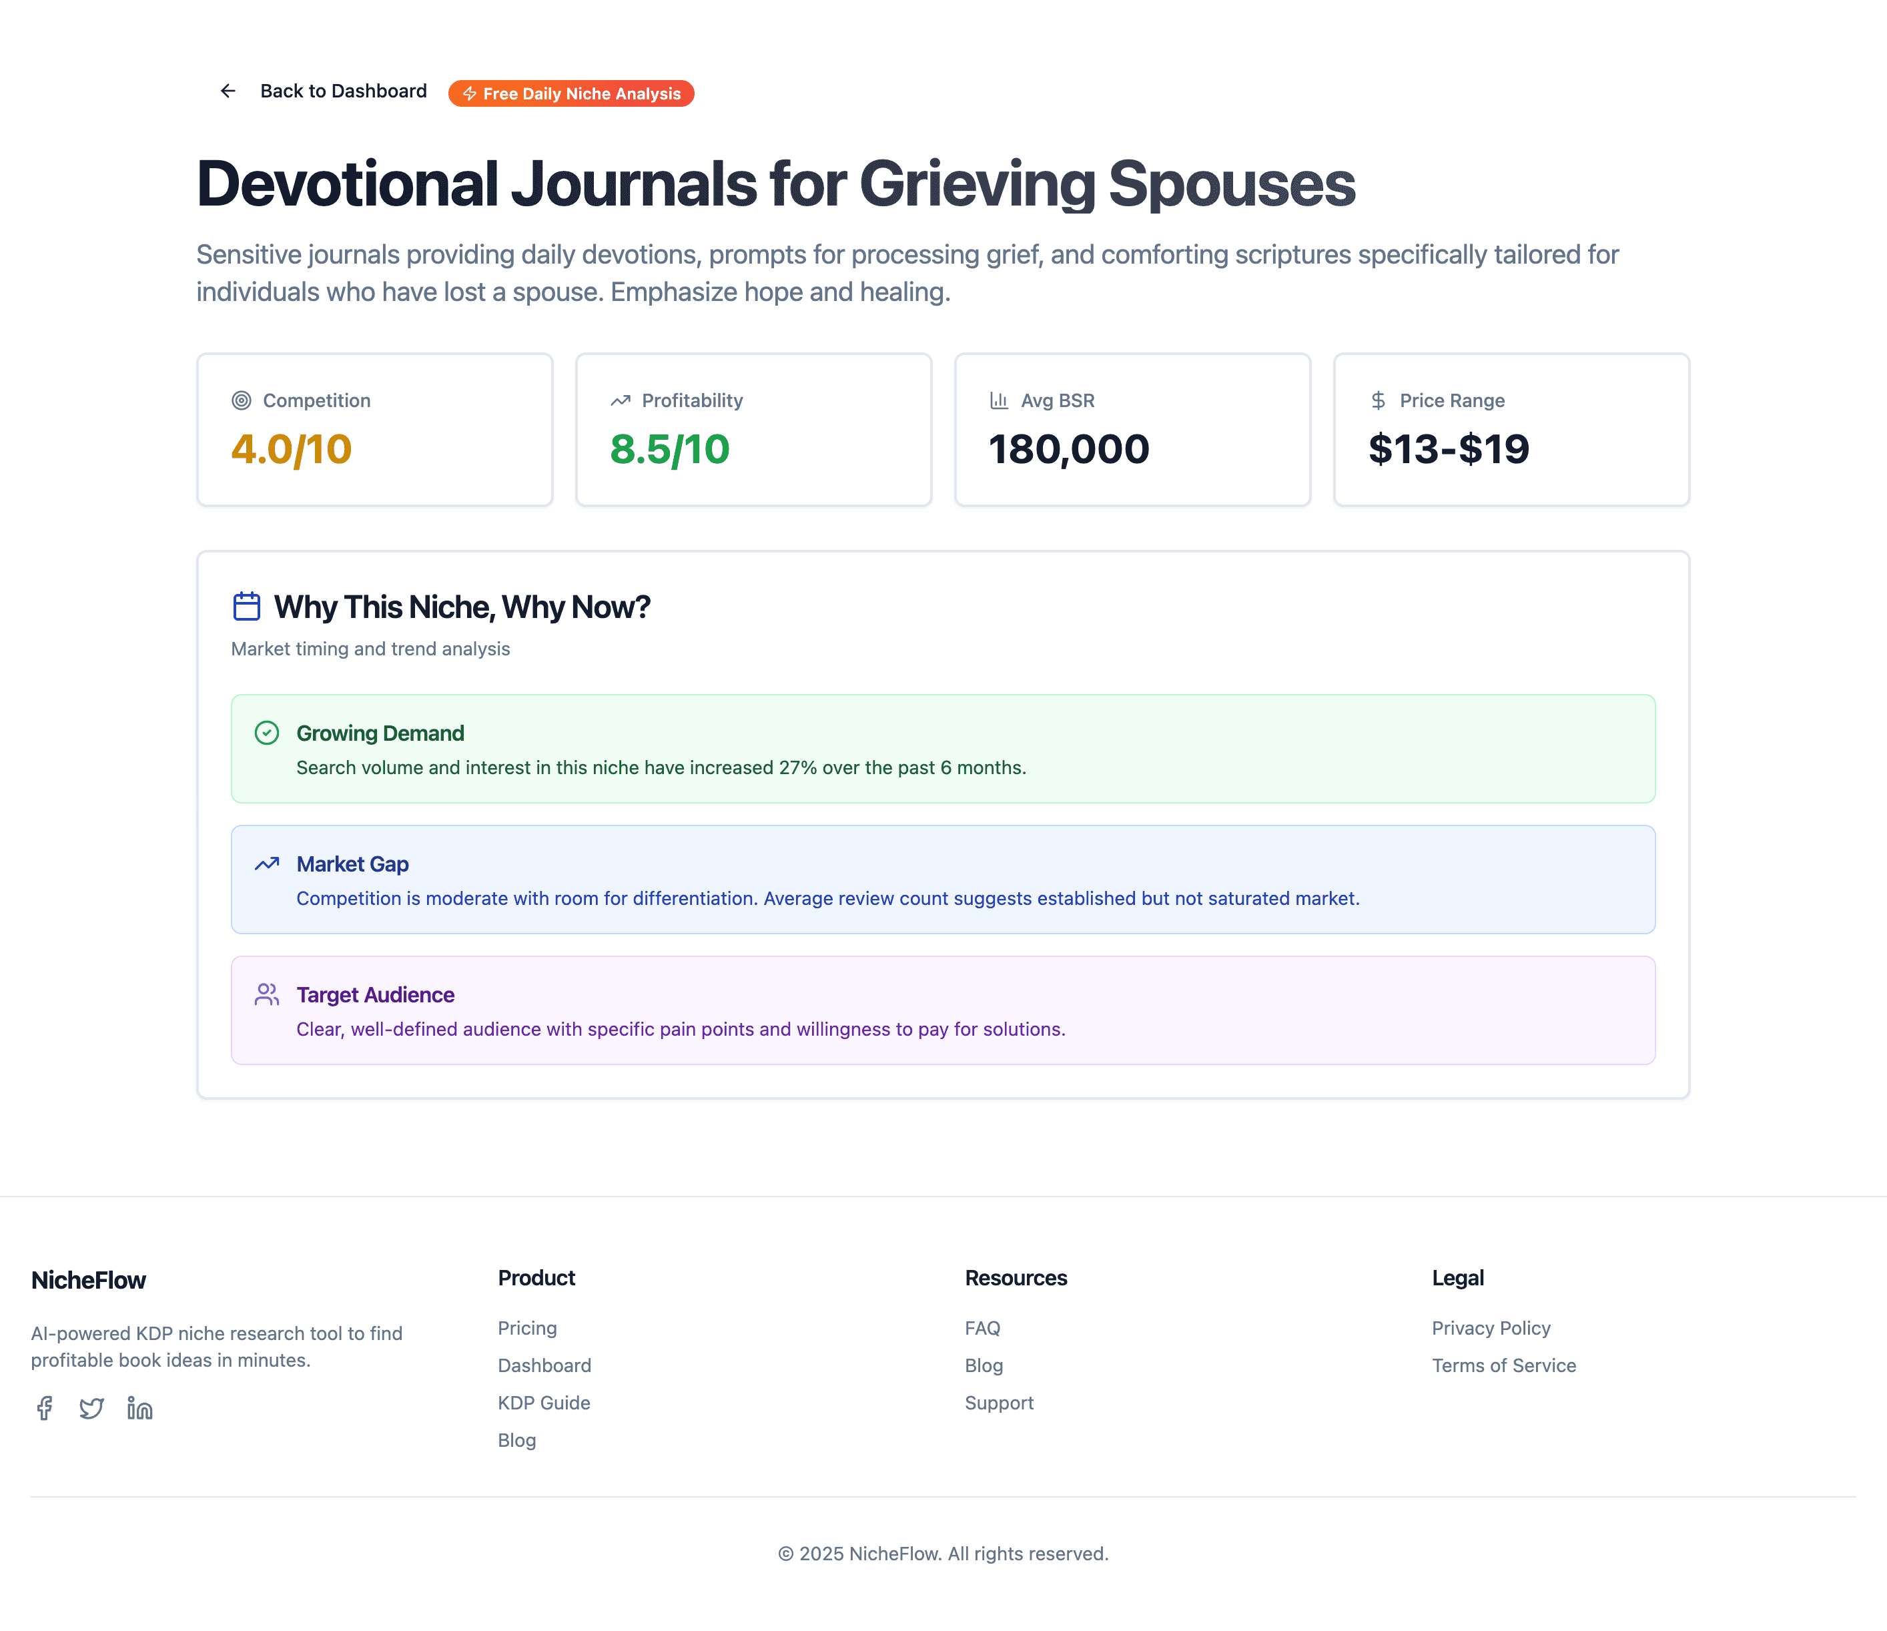Open KDP Guide footer link
This screenshot has height=1631, width=1887.
544,1402
